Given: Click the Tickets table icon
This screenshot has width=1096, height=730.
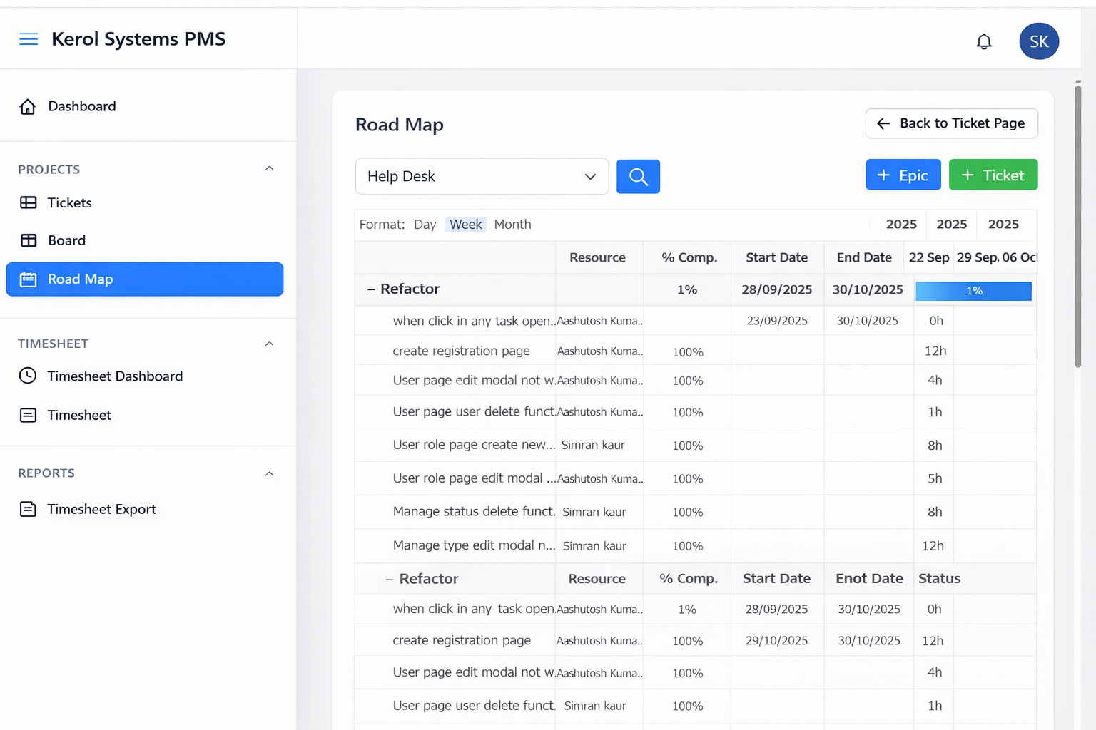Looking at the screenshot, I should pyautogui.click(x=29, y=203).
